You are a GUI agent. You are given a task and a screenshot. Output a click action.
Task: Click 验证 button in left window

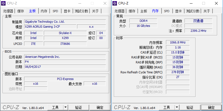tap(78, 107)
